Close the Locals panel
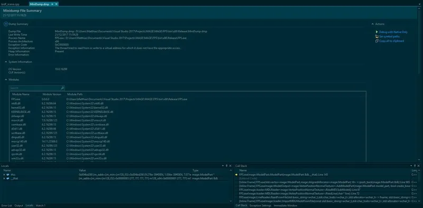Screen dimensions: 423x208 (230, 166)
